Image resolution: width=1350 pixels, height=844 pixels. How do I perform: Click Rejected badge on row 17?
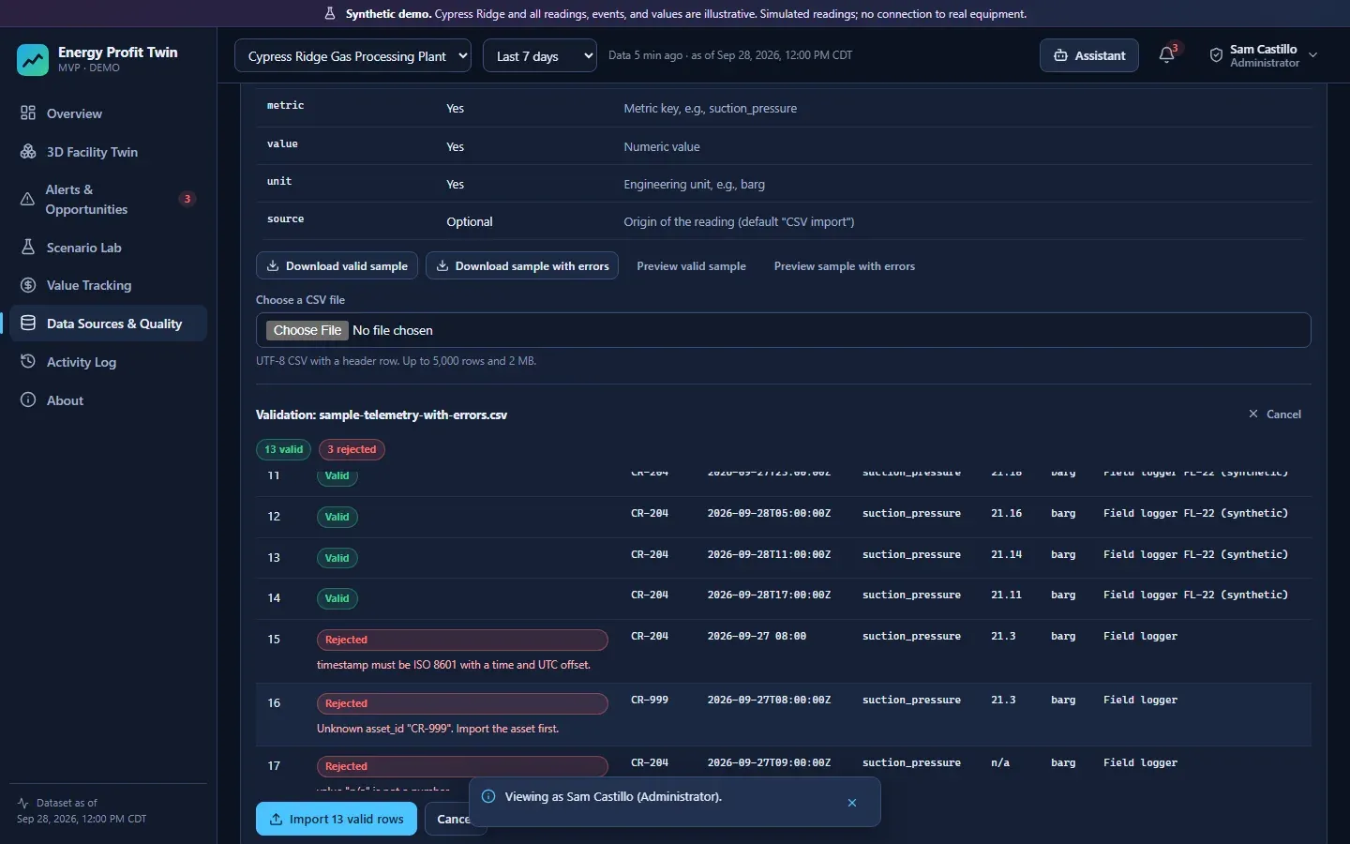(462, 766)
